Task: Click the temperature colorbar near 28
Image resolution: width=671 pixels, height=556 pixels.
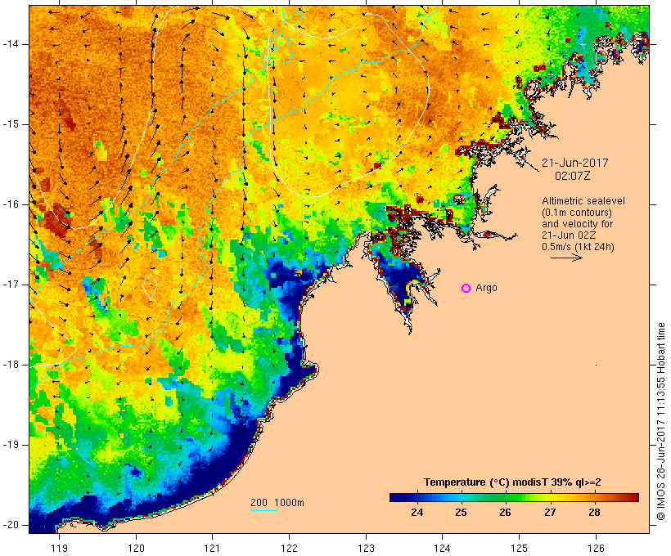Action: [x=594, y=497]
